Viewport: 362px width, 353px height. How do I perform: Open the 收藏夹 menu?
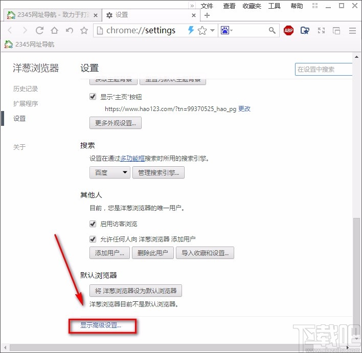coord(252,6)
